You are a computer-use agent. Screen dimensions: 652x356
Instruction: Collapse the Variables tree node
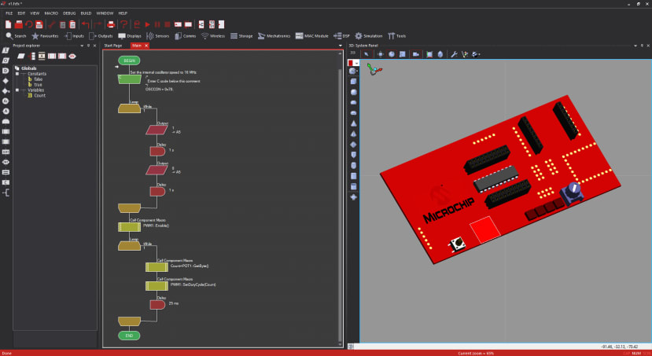pos(18,90)
